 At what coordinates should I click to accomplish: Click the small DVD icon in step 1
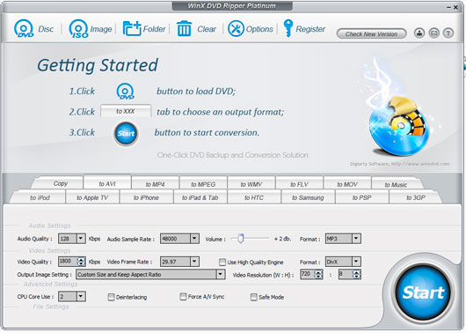pos(125,91)
